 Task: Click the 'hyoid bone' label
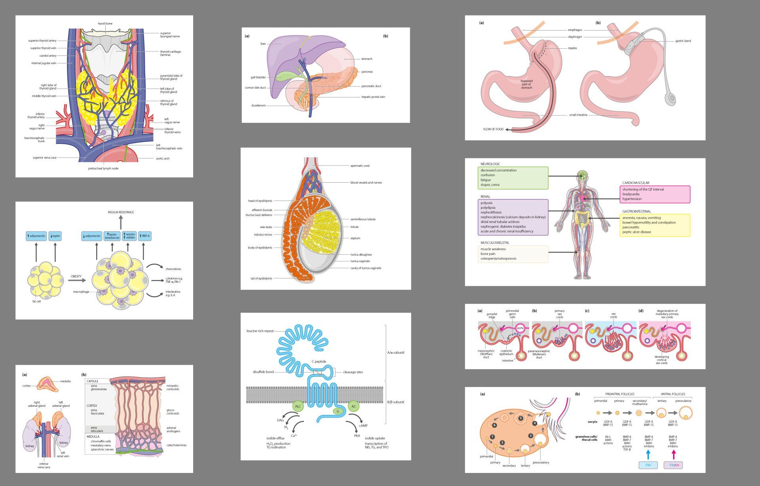click(x=105, y=23)
